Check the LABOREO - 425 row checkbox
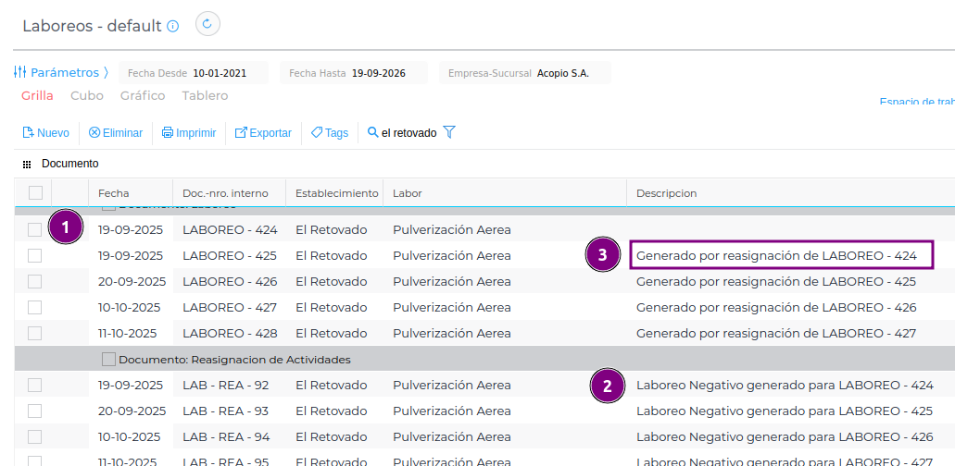This screenshot has width=955, height=466. (x=34, y=256)
